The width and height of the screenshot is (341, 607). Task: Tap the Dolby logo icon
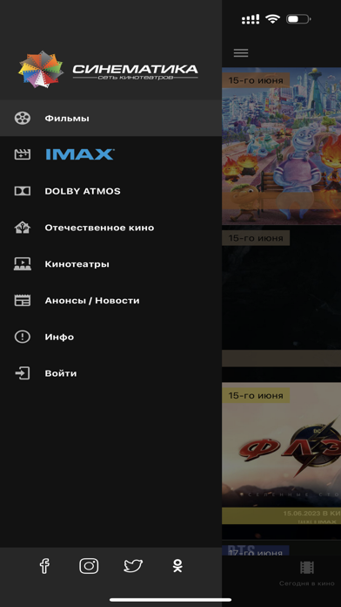[23, 191]
